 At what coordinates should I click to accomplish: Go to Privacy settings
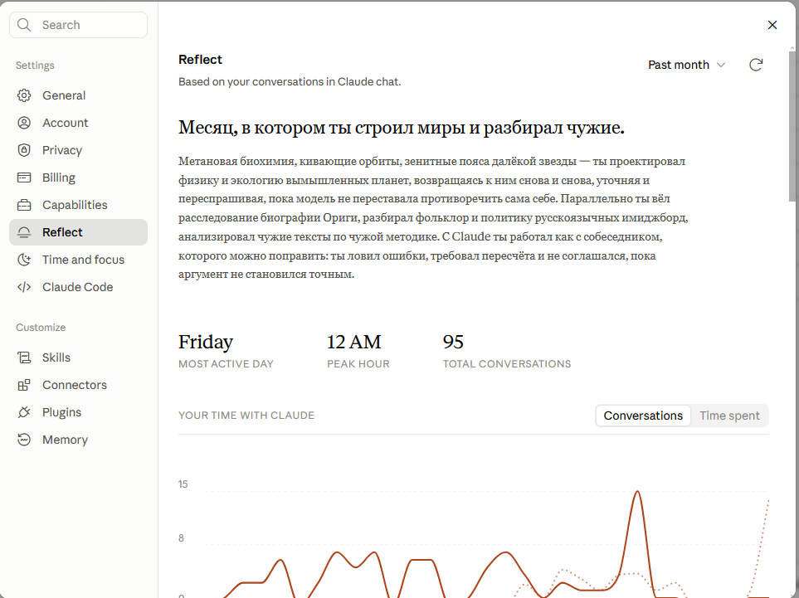[79, 150]
